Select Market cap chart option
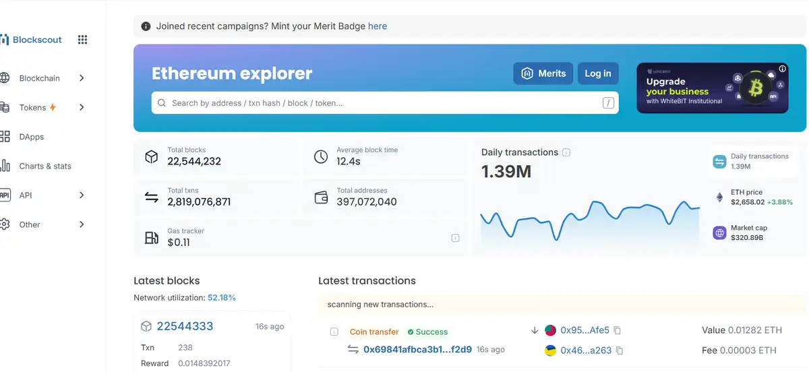This screenshot has height=372, width=809. click(x=754, y=233)
